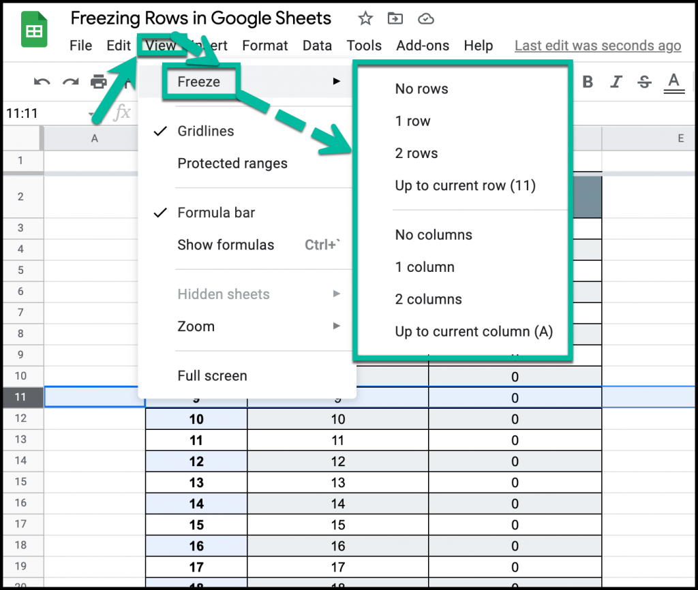This screenshot has height=590, width=698.
Task: Open the Move to folder icon
Action: point(395,19)
